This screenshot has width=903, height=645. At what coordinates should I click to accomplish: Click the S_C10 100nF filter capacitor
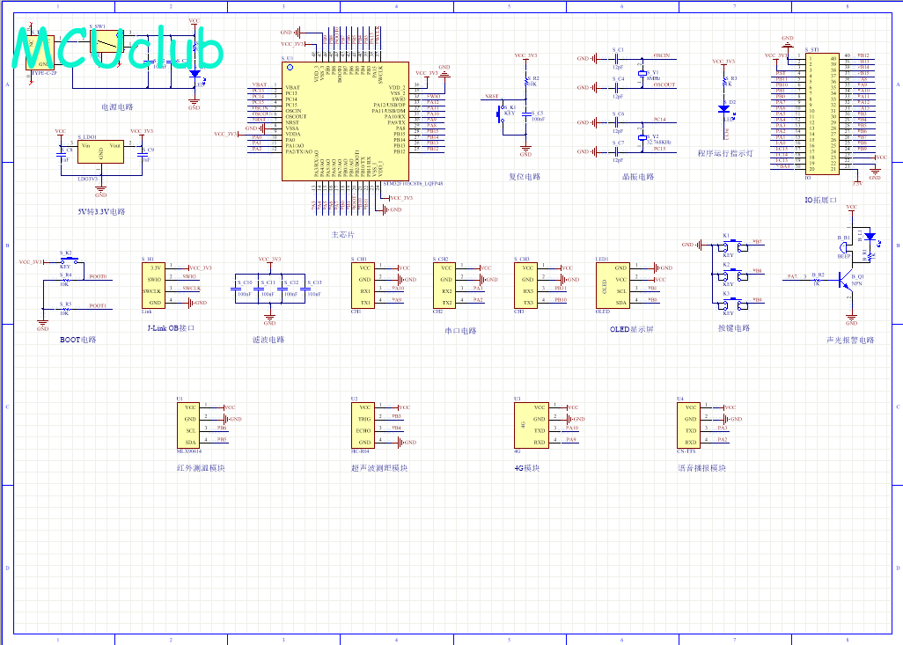pyautogui.click(x=236, y=289)
